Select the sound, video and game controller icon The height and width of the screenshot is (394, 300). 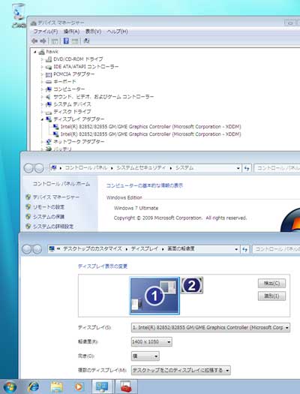point(49,97)
